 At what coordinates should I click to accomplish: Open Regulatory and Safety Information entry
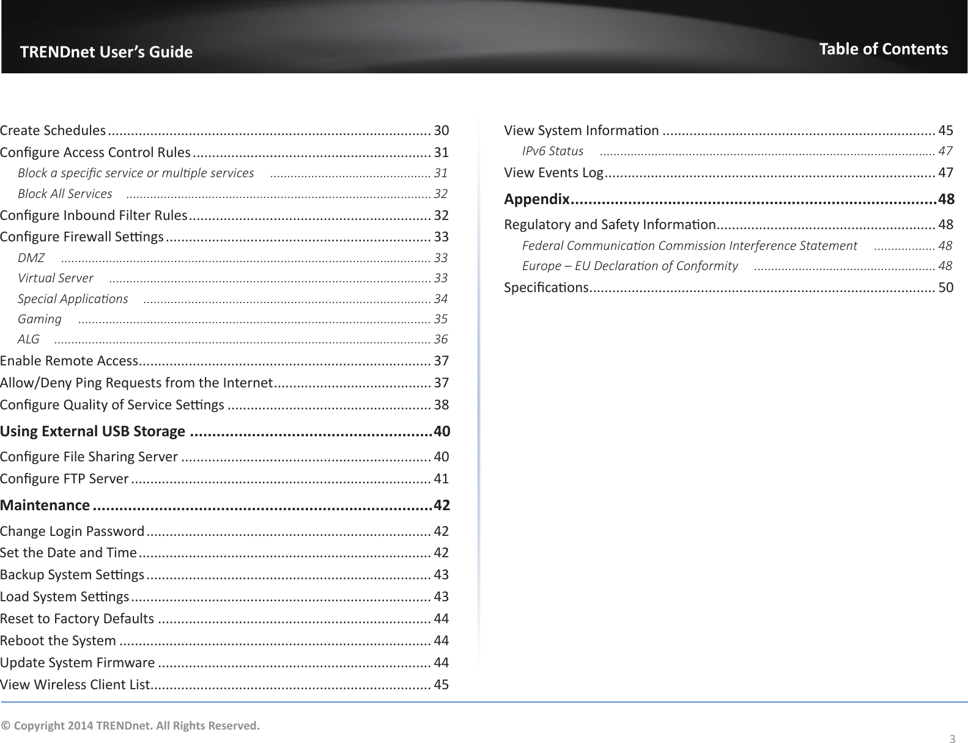click(x=728, y=225)
